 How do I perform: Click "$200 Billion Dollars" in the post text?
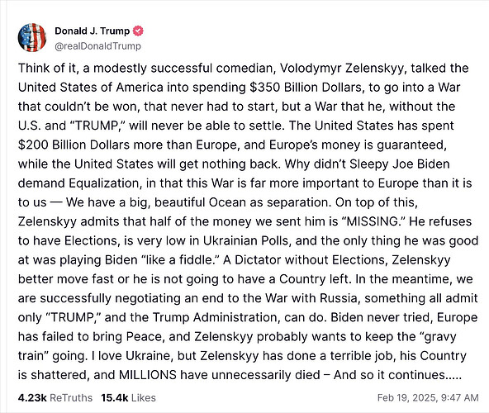(74, 145)
